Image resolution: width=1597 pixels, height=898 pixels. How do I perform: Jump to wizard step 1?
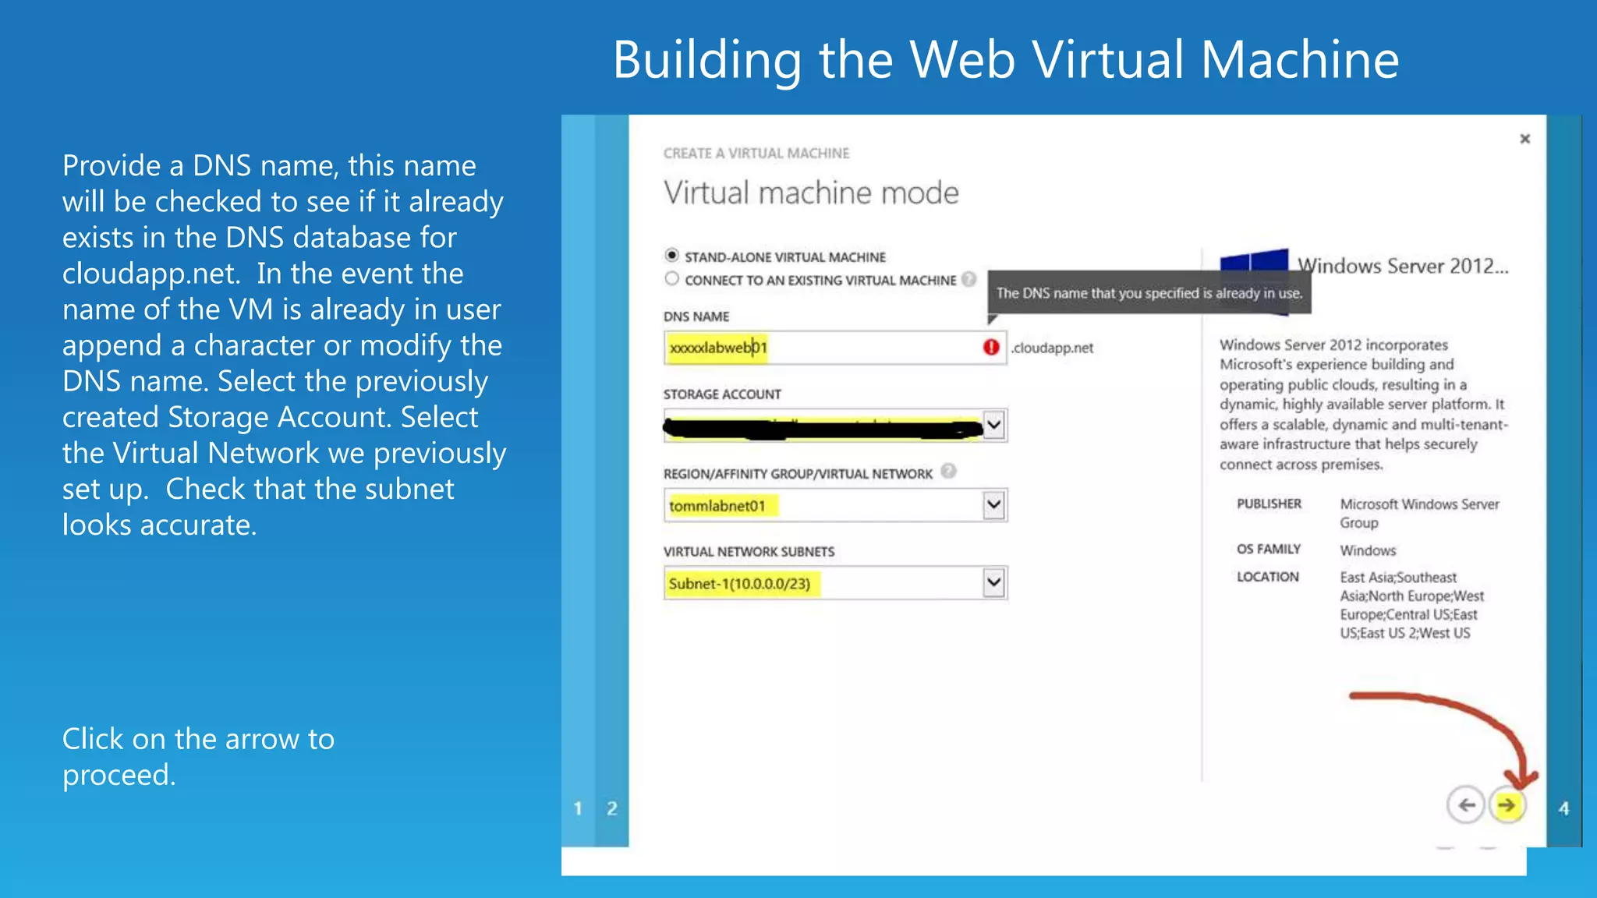click(x=578, y=808)
